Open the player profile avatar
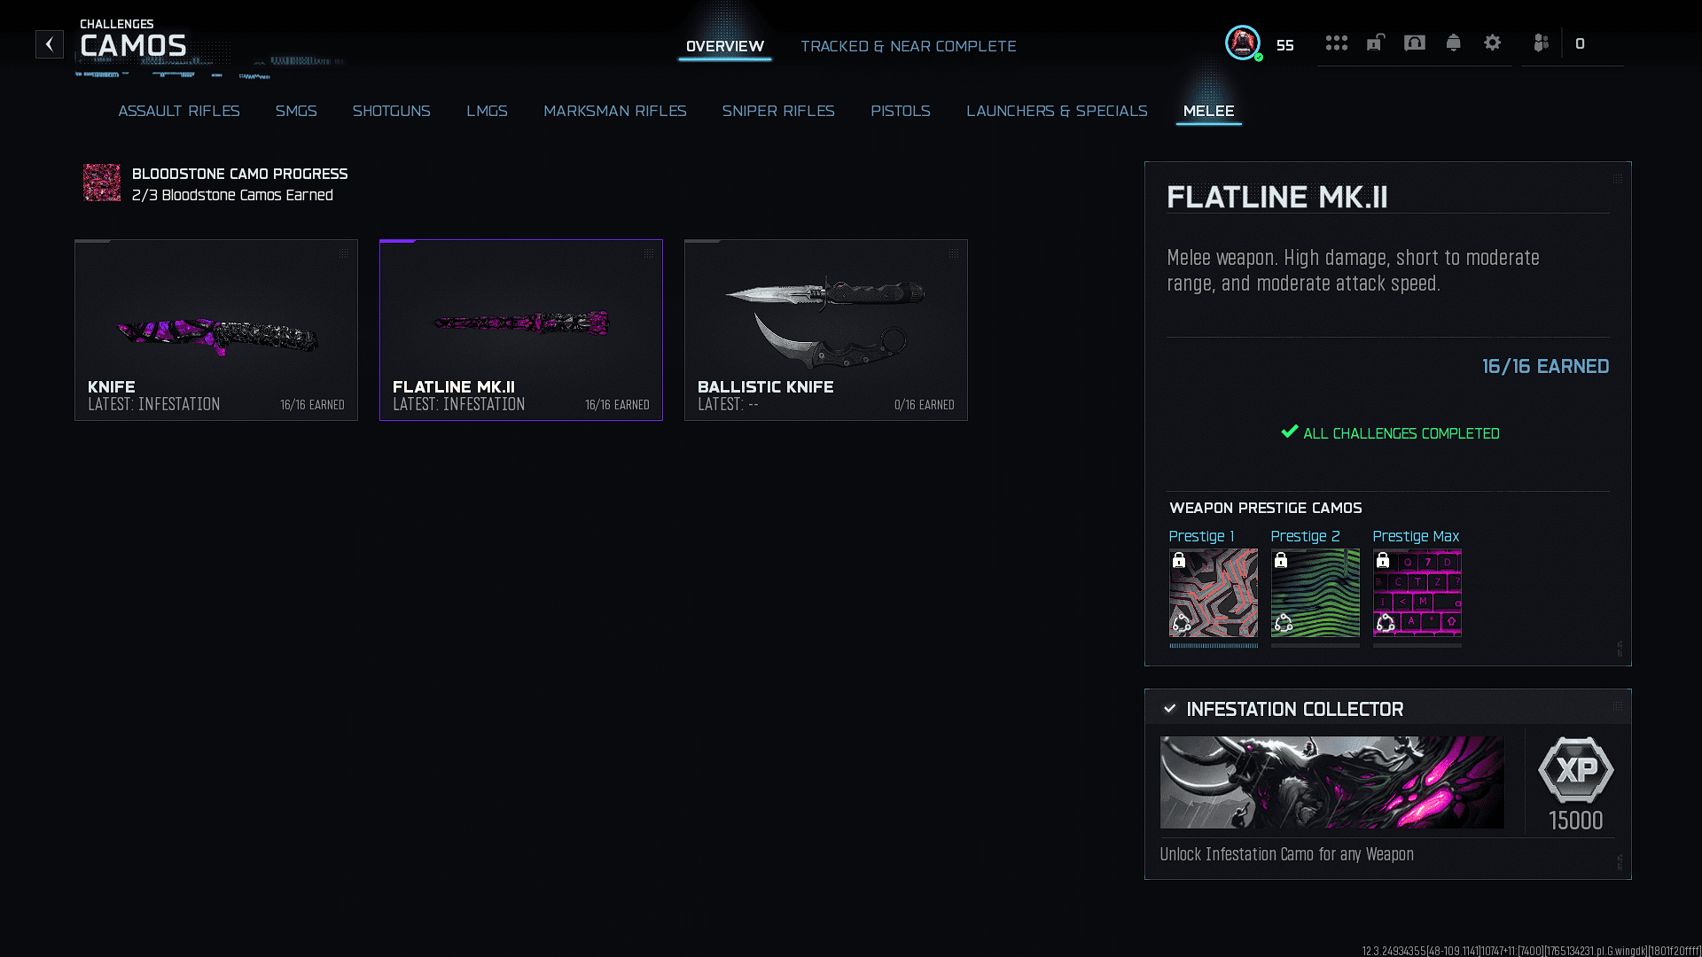Image resolution: width=1702 pixels, height=957 pixels. (x=1243, y=43)
